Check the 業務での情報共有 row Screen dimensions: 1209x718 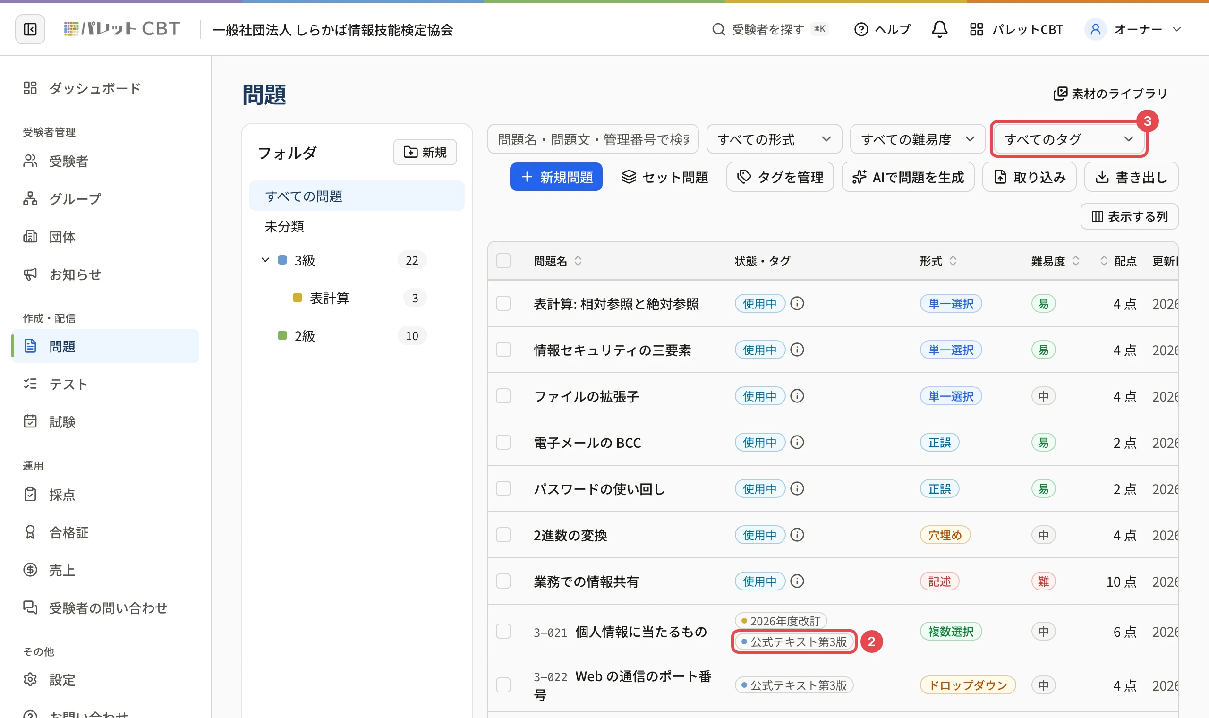coord(503,581)
